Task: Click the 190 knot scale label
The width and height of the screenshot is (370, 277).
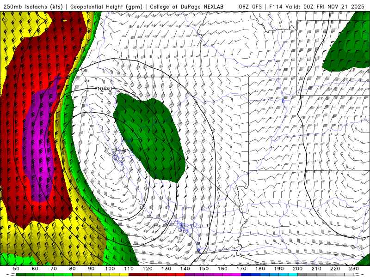Action: coord(279,269)
